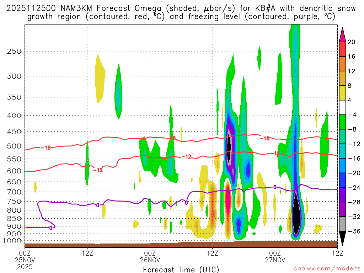
Task: Click the 650 pressure axis label
Action: [x=14, y=182]
